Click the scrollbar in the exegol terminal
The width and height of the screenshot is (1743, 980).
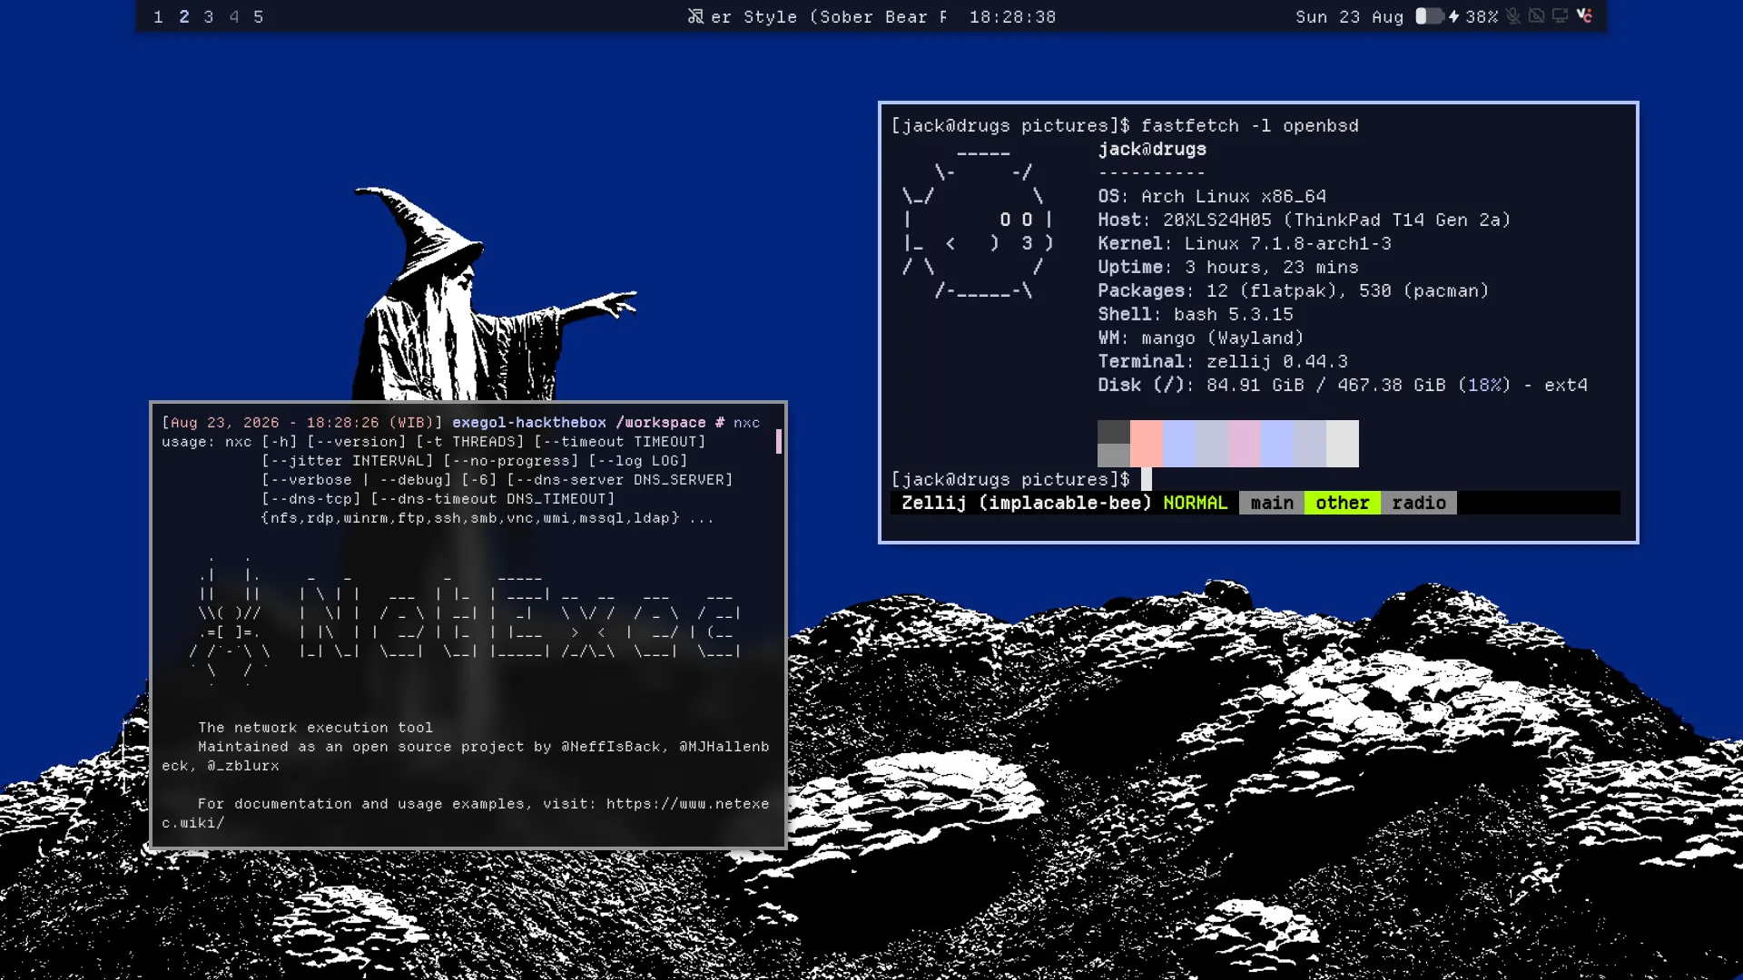pyautogui.click(x=779, y=442)
